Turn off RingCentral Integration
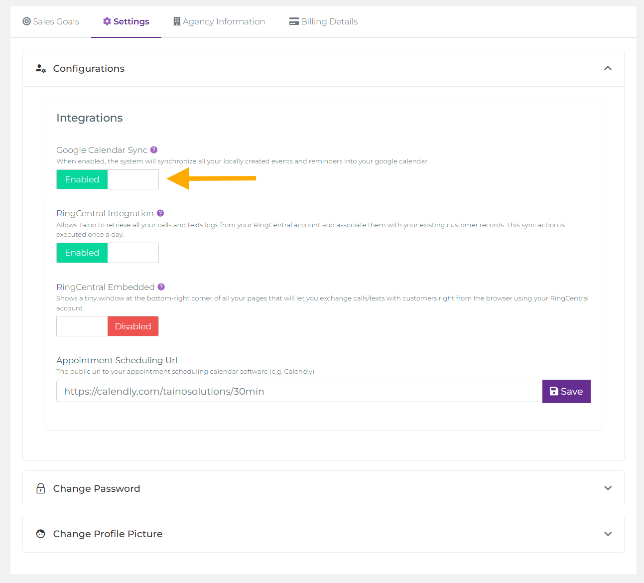 pyautogui.click(x=132, y=253)
